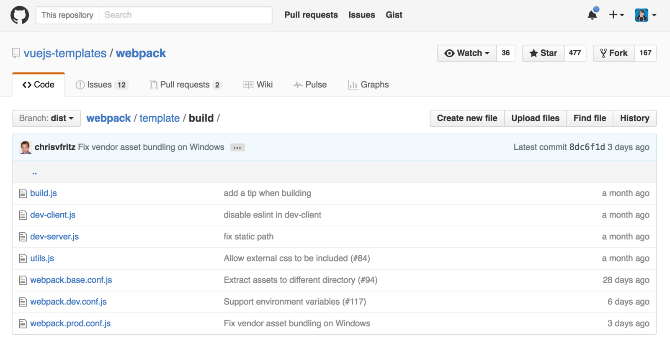The image size is (670, 346).
Task: Open commit 'Extract assets to different directory'
Action: [x=301, y=280]
